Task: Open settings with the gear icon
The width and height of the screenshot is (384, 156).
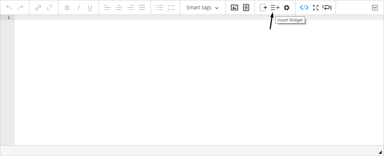Action: 286,7
